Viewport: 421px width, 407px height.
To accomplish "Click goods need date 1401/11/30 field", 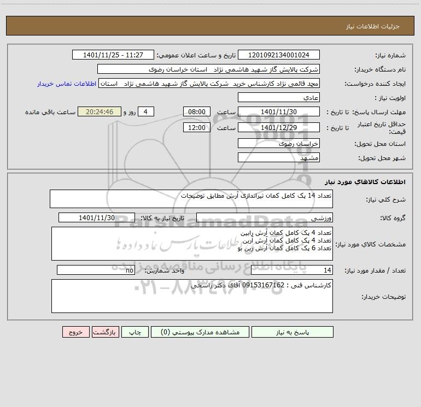I will [x=97, y=217].
